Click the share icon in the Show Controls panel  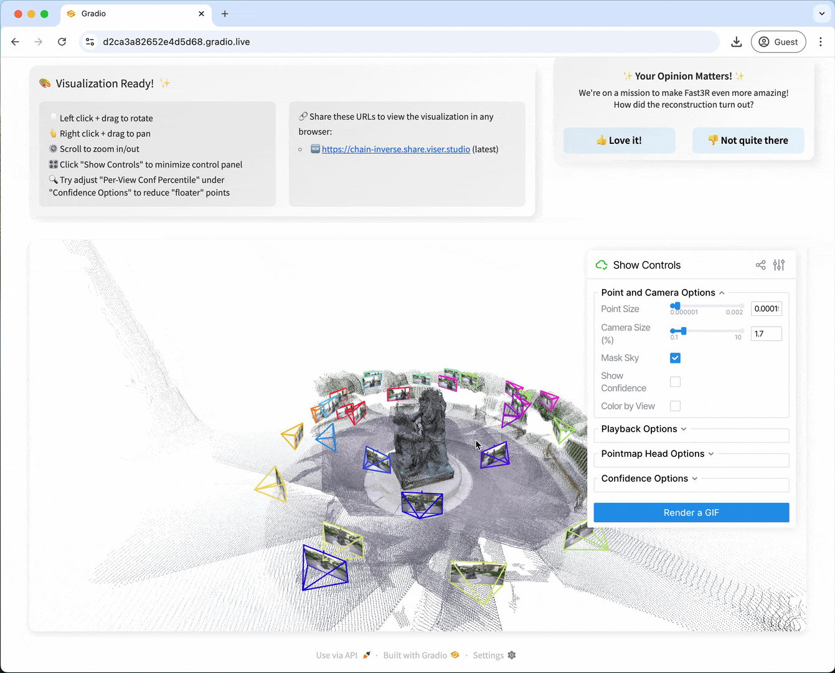coord(760,265)
